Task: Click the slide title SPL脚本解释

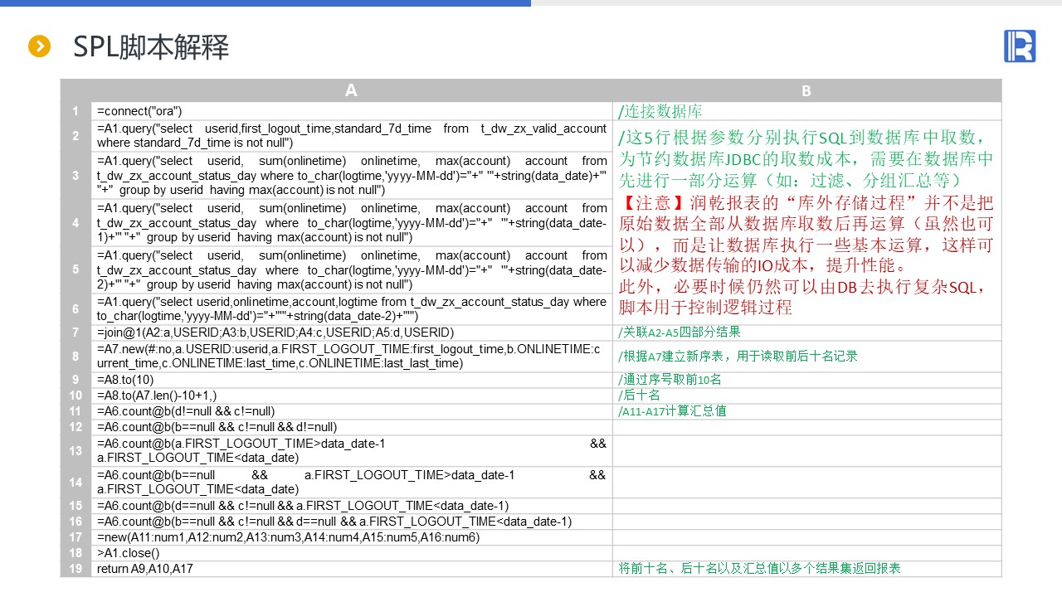Action: tap(150, 46)
